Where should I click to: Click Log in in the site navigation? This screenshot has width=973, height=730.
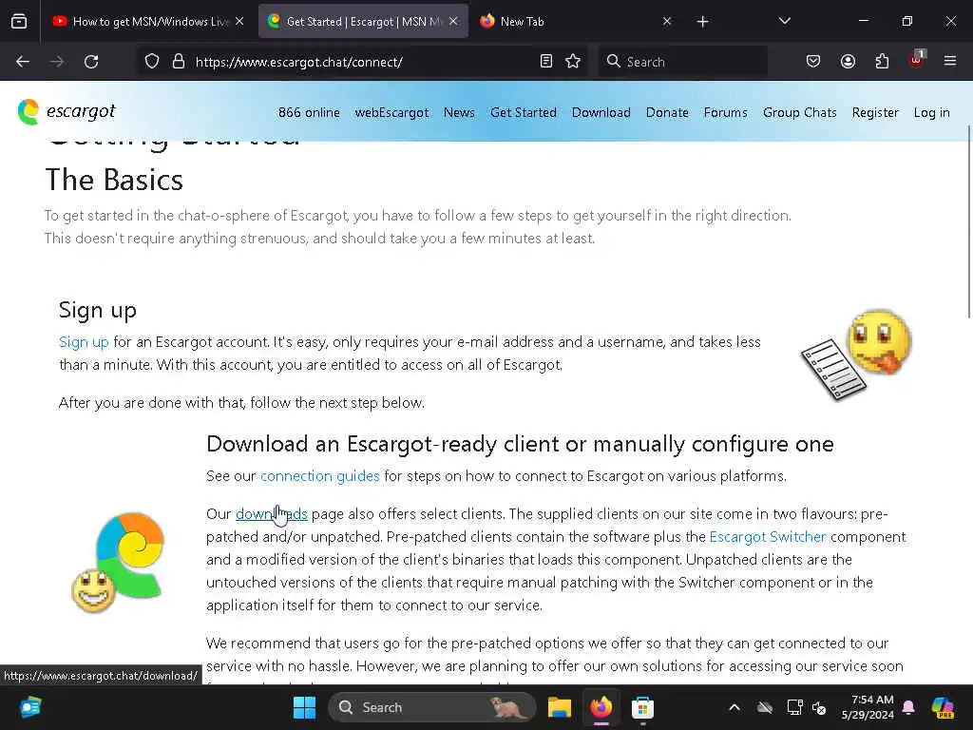[931, 112]
